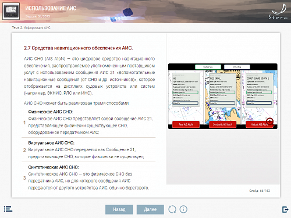Select list item Синтетические АИС СНО
Viewport: 291px width, 218px height.
[x=88, y=177]
